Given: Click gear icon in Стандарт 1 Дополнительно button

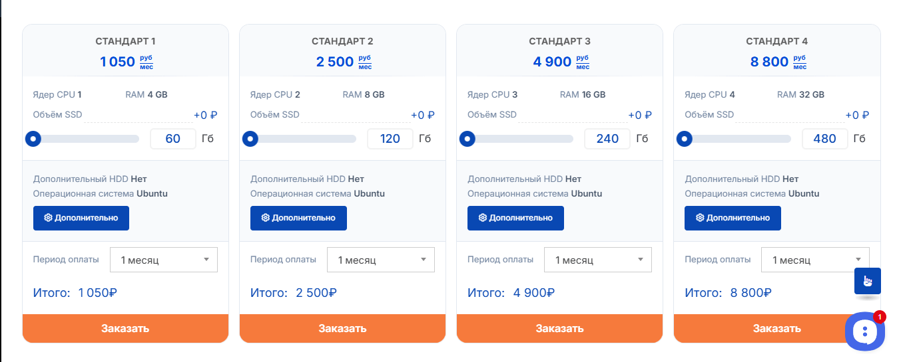Looking at the screenshot, I should [x=48, y=218].
